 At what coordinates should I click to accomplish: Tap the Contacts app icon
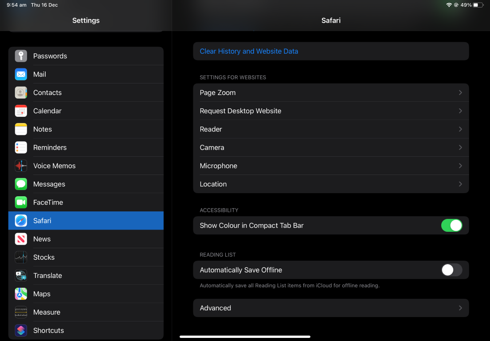point(21,93)
